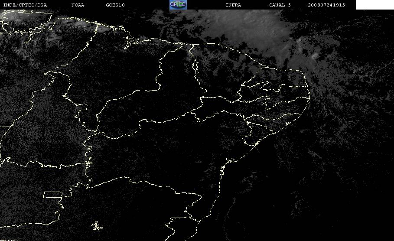Select the 200807241915 timestamp

point(326,5)
